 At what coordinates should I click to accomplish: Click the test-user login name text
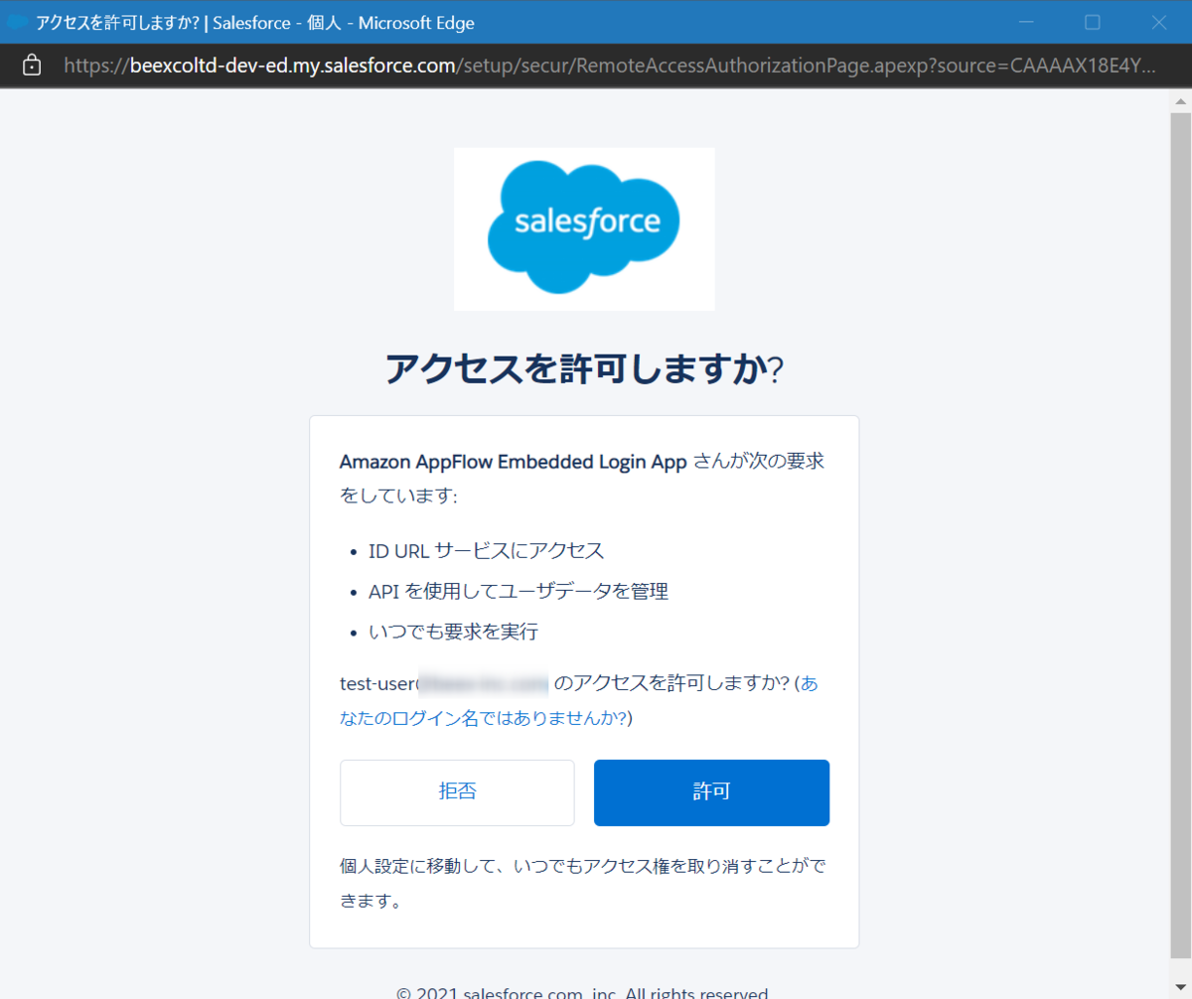(444, 683)
